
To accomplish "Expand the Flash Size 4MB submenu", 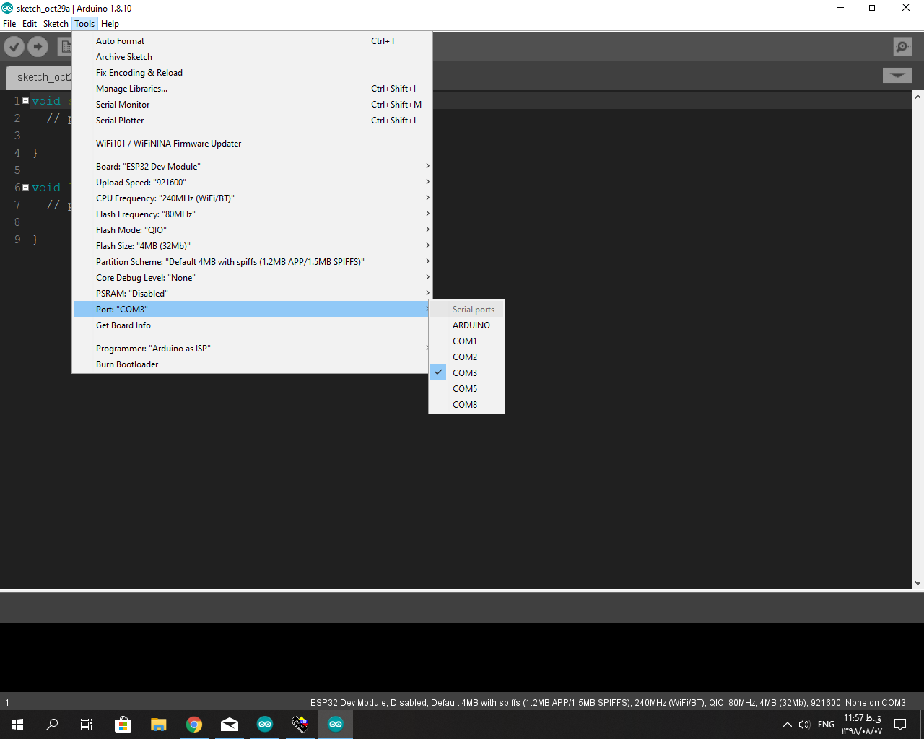I will (x=252, y=246).
